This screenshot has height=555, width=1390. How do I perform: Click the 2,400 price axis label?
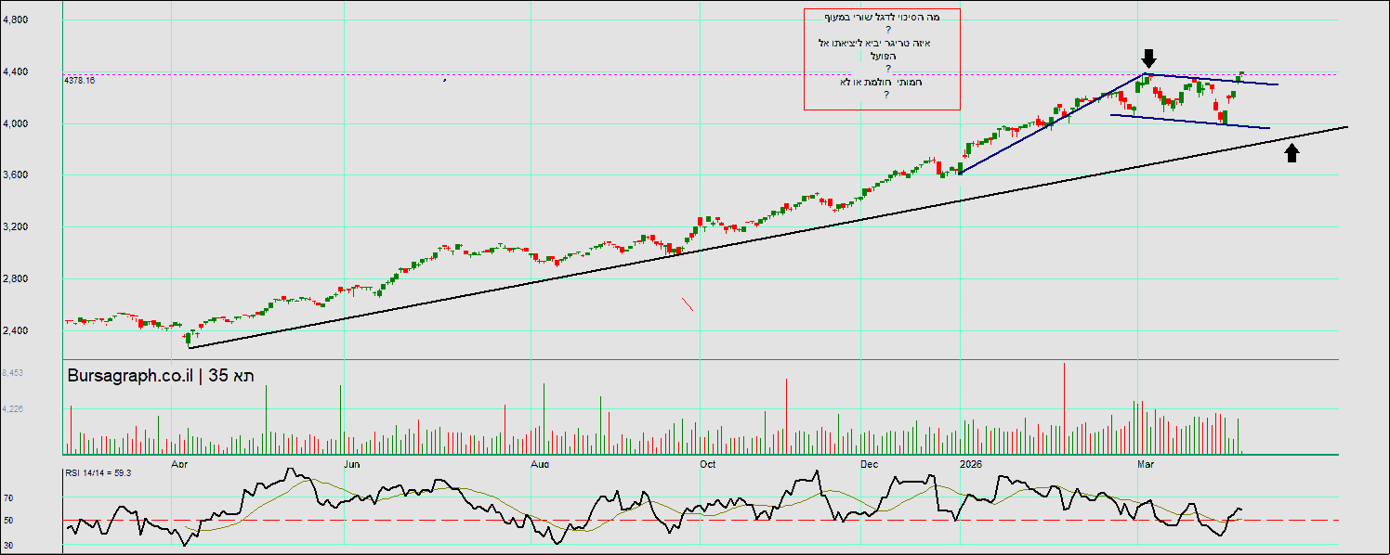coord(18,331)
